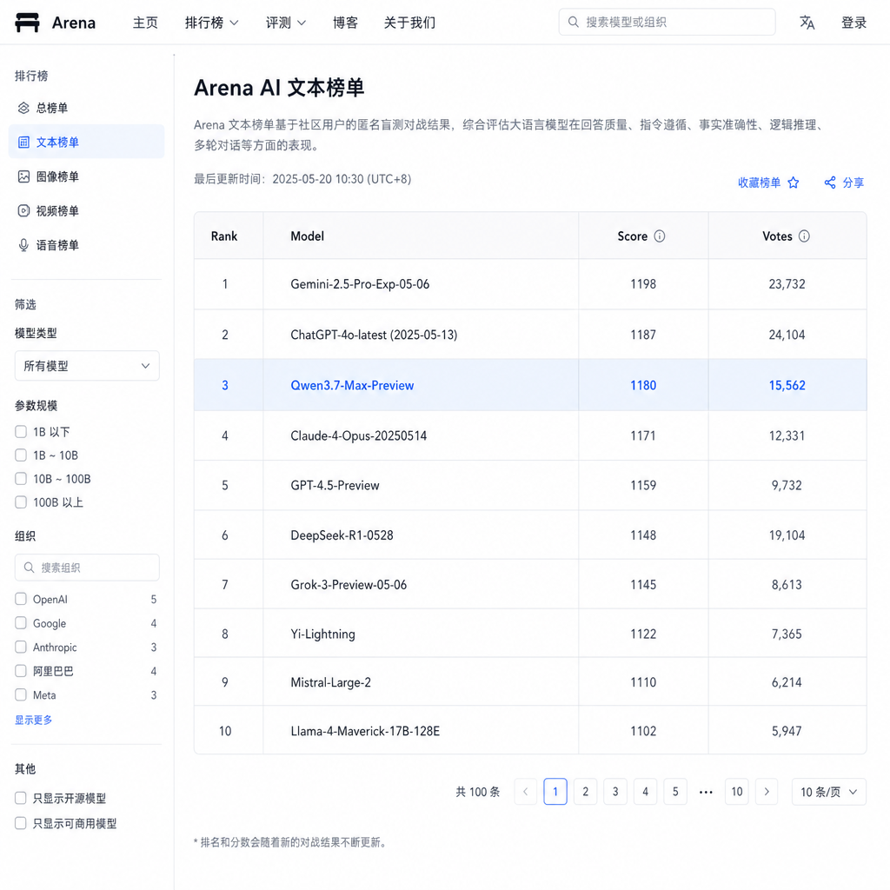Click the Score info icon

[x=659, y=236]
